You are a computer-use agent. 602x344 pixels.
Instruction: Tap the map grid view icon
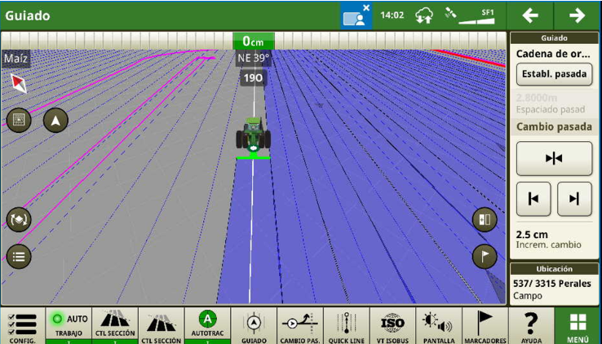pos(19,121)
